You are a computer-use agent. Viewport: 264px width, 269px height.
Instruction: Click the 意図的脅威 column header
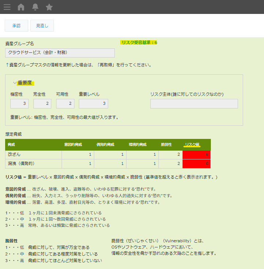click(73, 144)
